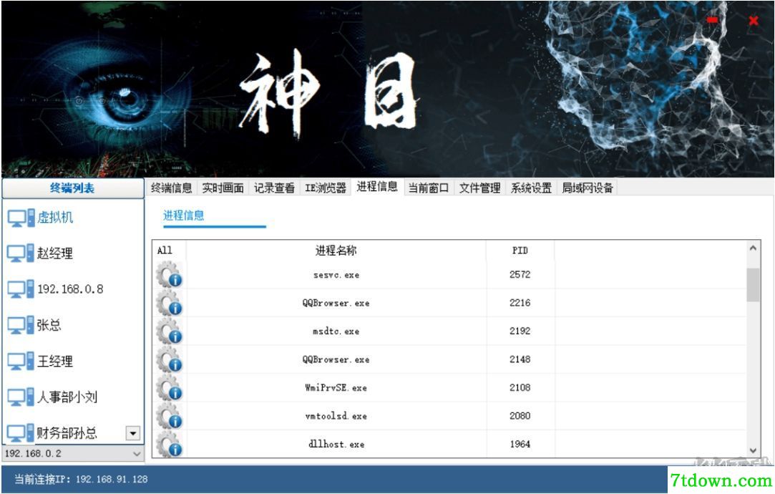Image resolution: width=775 pixels, height=494 pixels.
Task: Click the gear icon in the PID 2216 row
Action: pyautogui.click(x=170, y=303)
